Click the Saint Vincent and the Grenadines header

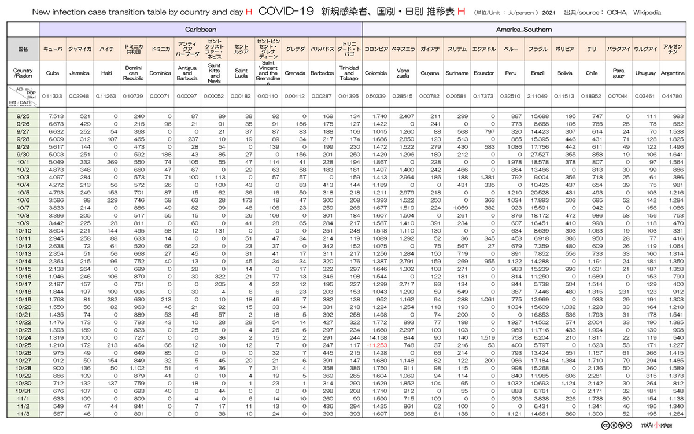coord(268,73)
